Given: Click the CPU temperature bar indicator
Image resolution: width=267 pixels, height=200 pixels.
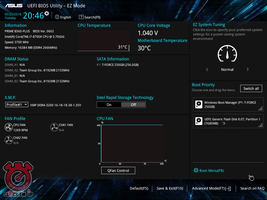Looking at the screenshot, I should click(129, 48).
